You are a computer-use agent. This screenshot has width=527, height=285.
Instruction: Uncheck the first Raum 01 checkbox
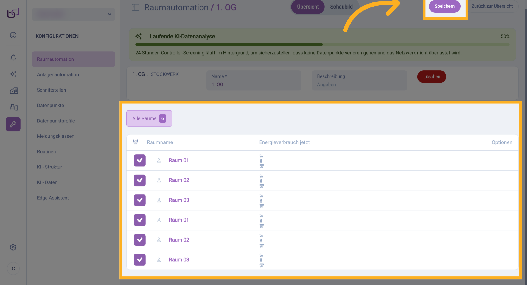140,161
